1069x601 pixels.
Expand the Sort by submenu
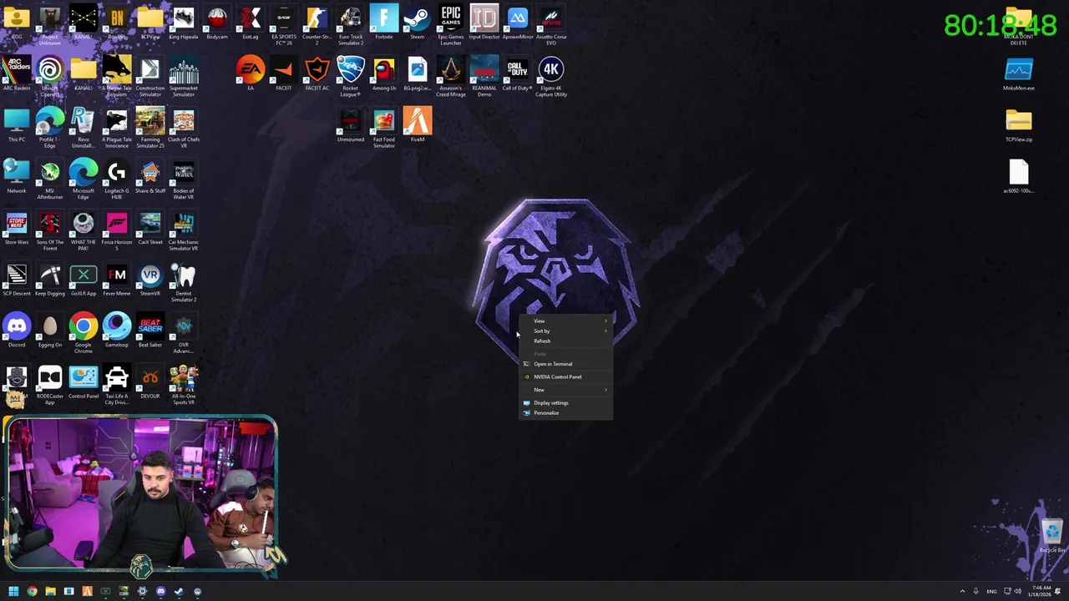565,331
